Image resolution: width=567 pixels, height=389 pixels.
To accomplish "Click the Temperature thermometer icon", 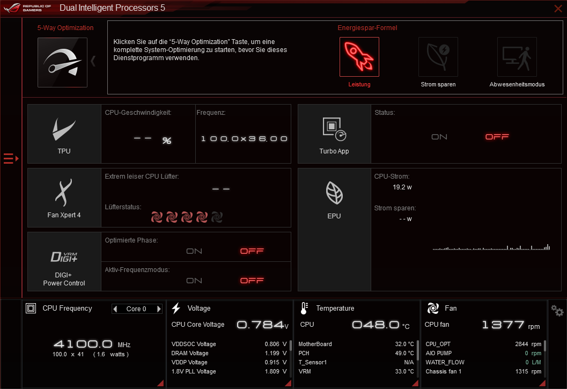I will coord(304,309).
